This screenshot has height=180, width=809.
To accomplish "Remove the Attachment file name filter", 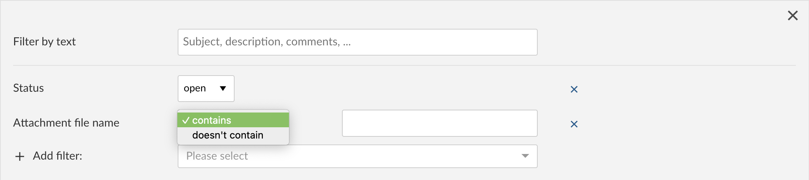I will [574, 124].
